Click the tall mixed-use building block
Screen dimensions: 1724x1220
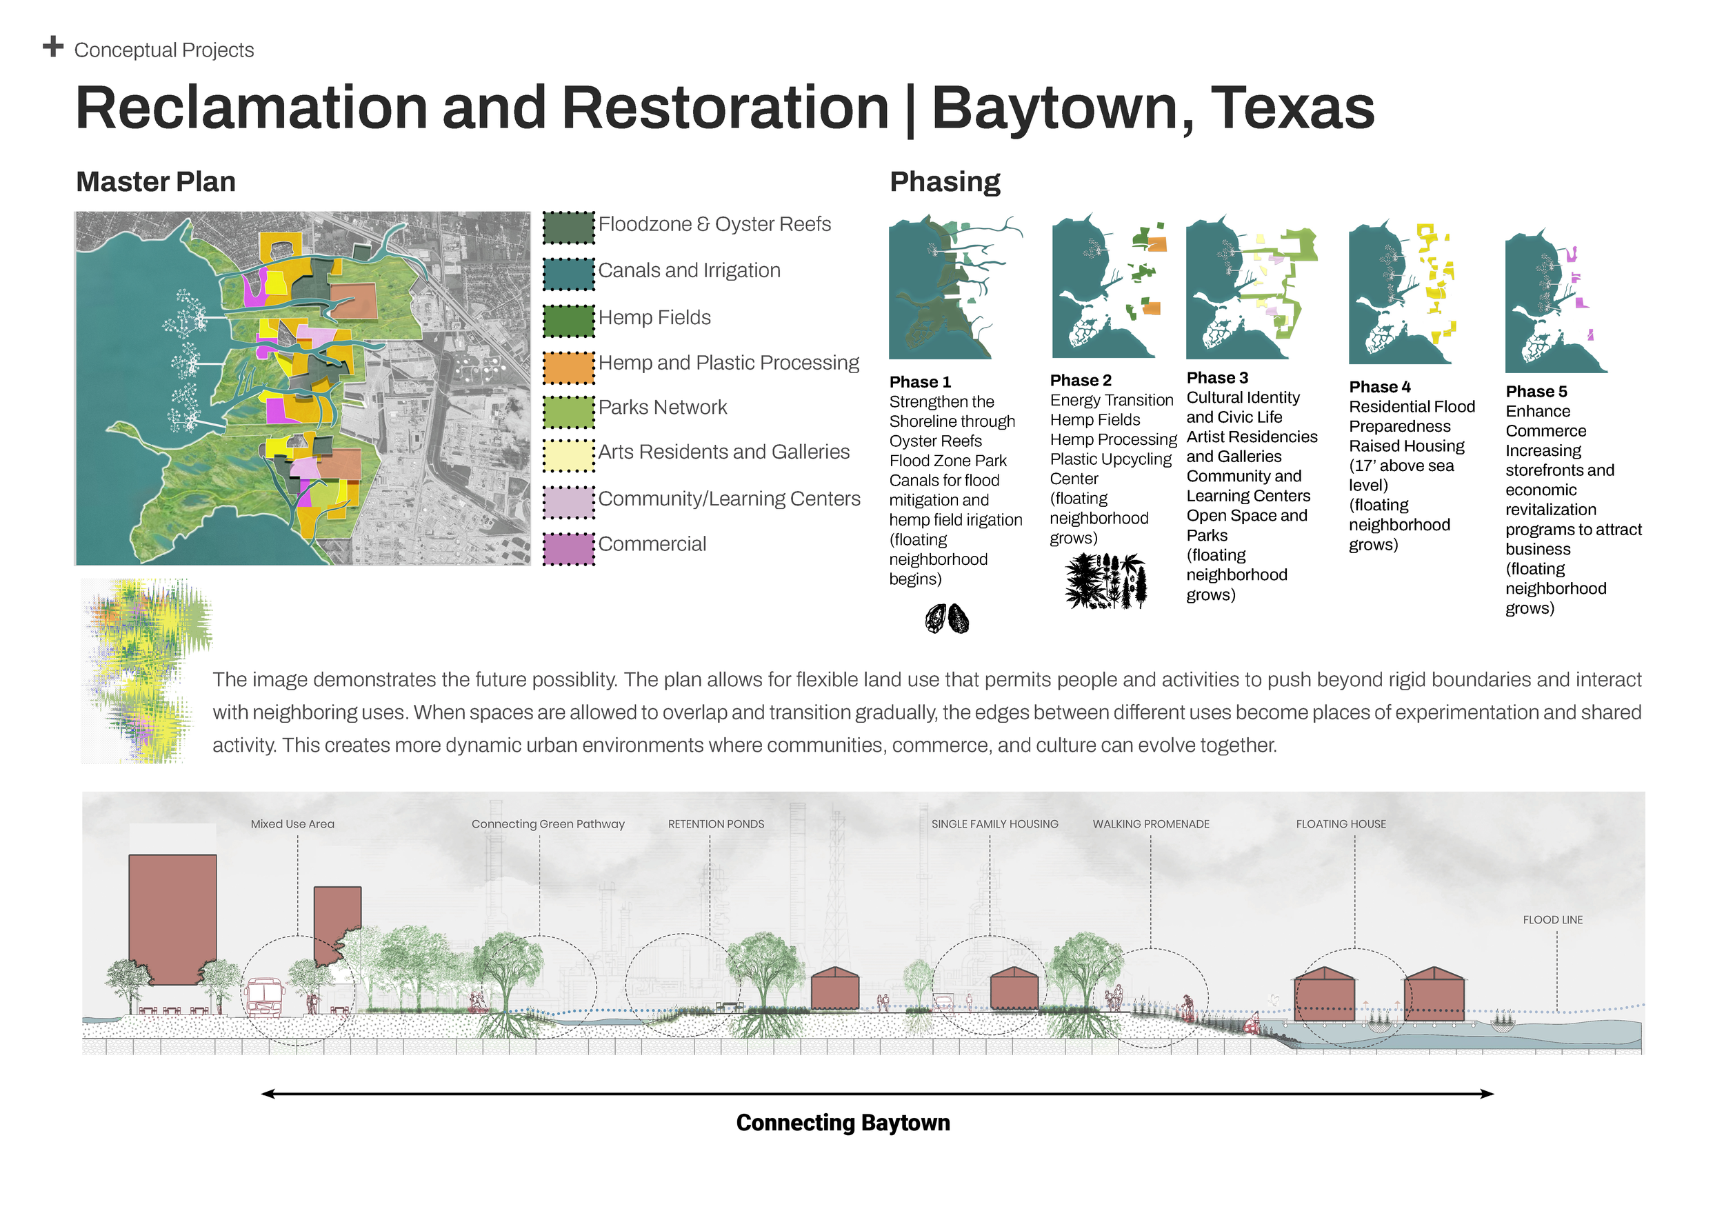click(x=172, y=917)
